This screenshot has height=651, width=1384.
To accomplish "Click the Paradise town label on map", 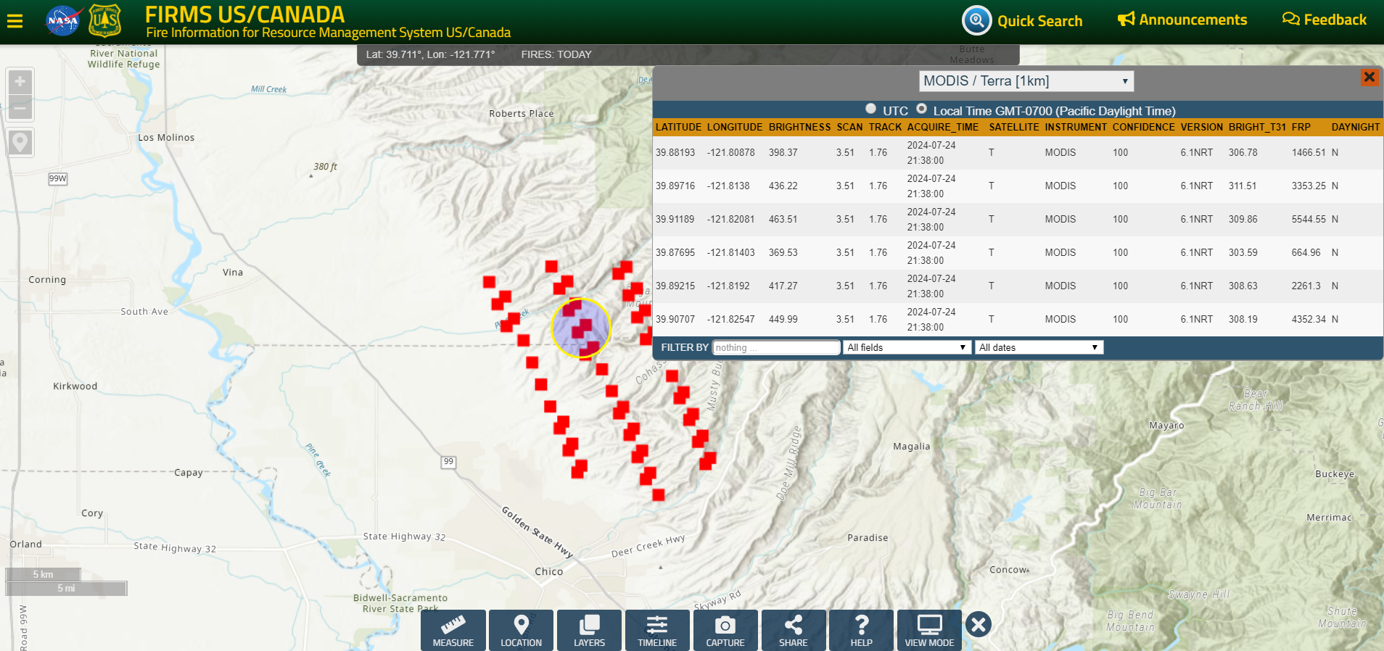I will tap(868, 538).
